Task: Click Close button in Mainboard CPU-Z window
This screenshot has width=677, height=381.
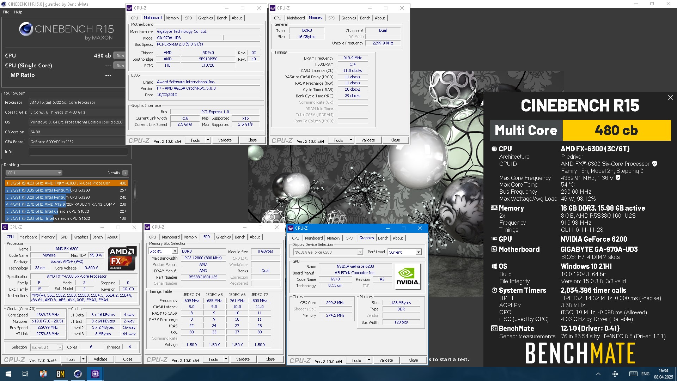Action: [252, 140]
